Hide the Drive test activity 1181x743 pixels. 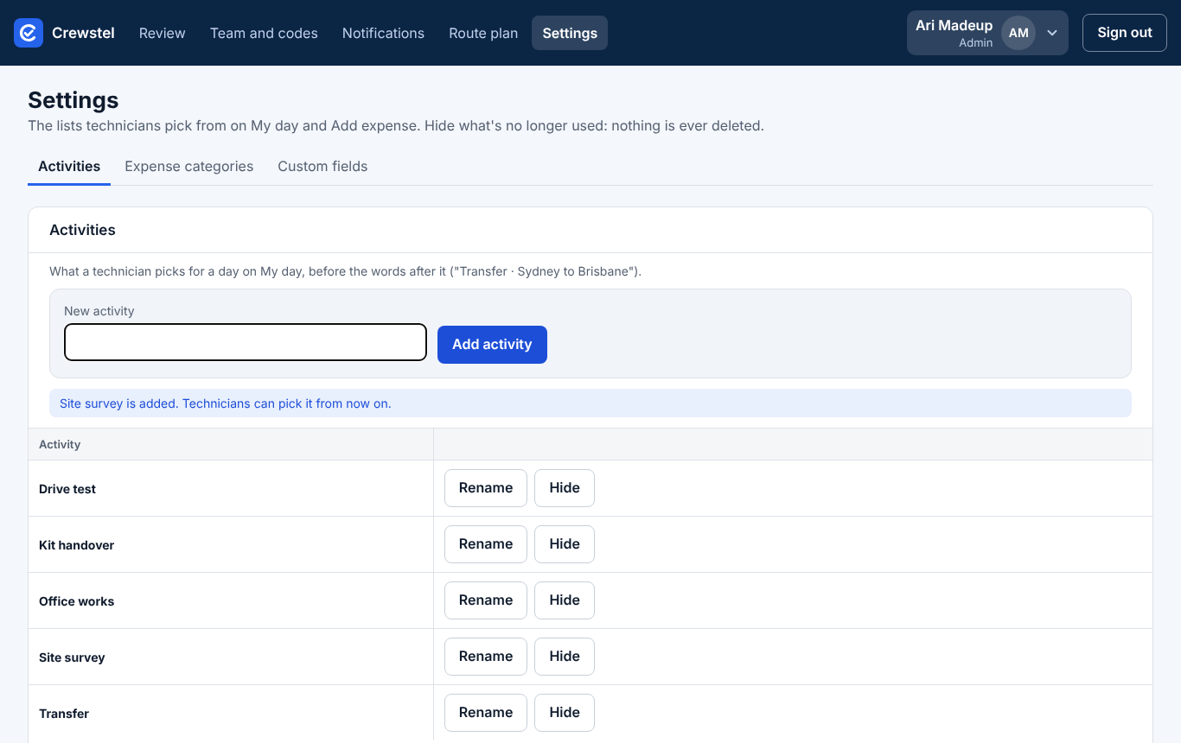(x=565, y=488)
